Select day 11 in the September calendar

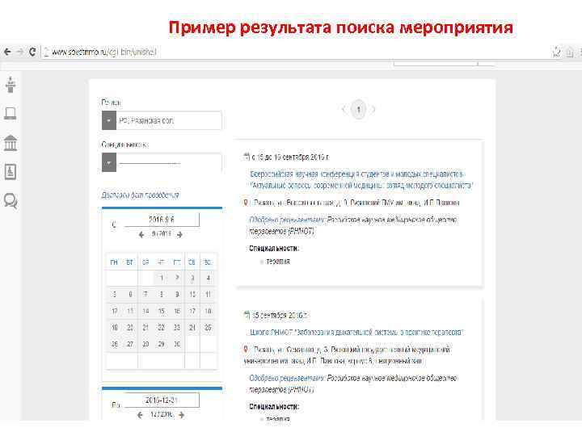(x=209, y=295)
